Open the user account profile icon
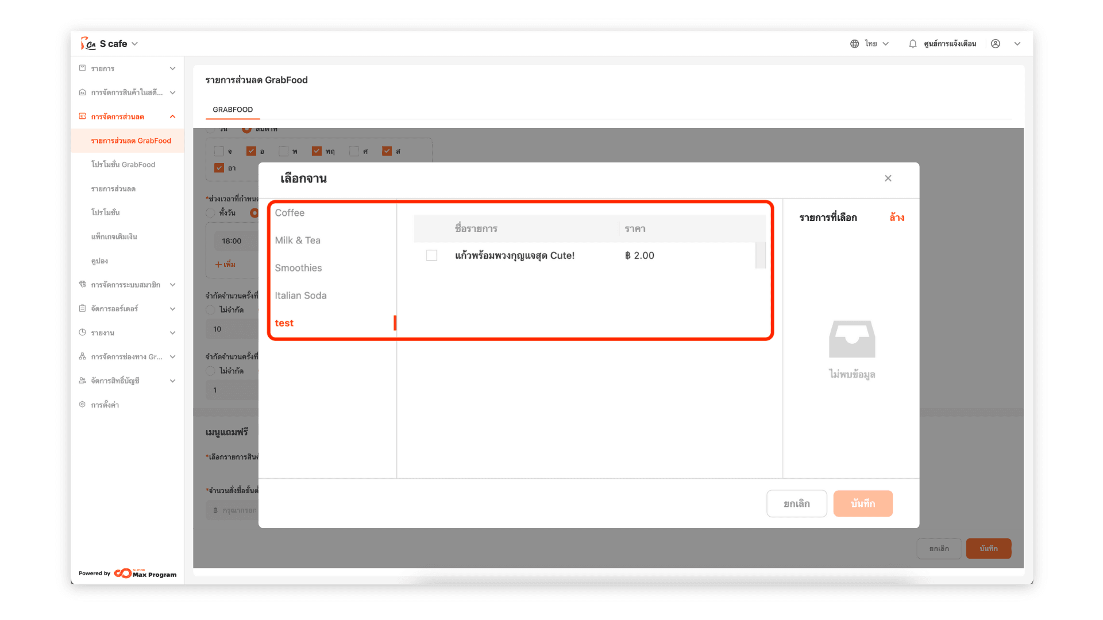 pos(996,44)
